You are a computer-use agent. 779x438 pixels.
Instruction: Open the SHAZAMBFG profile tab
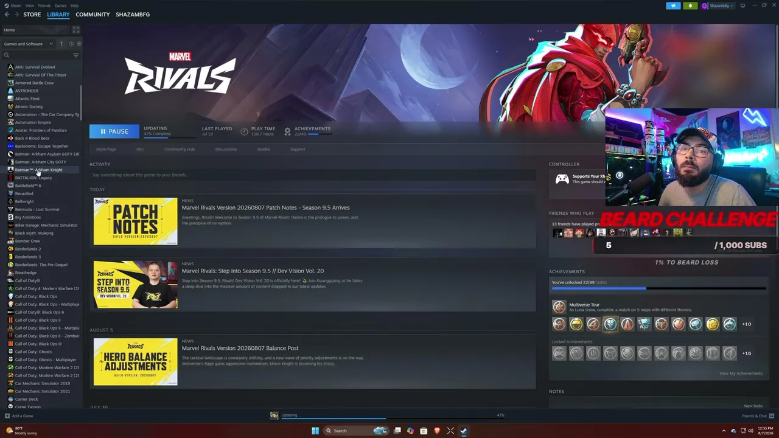pos(133,15)
